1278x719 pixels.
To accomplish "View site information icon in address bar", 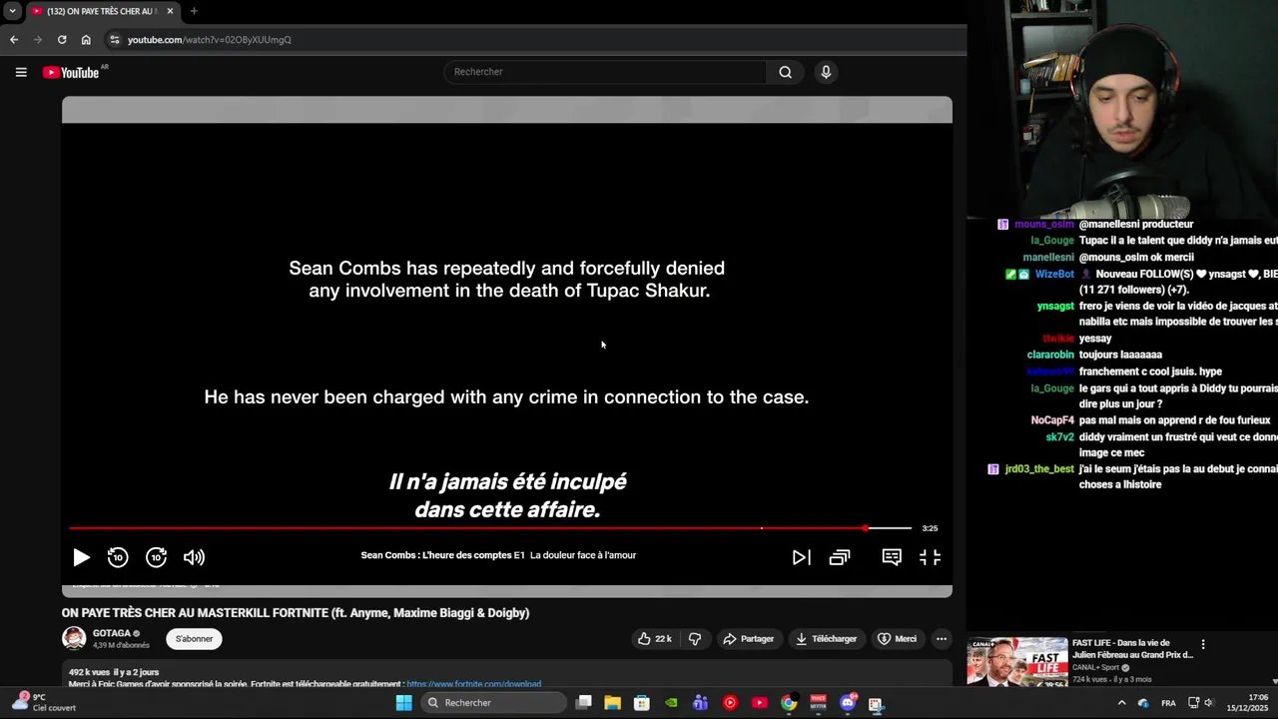I will [115, 40].
